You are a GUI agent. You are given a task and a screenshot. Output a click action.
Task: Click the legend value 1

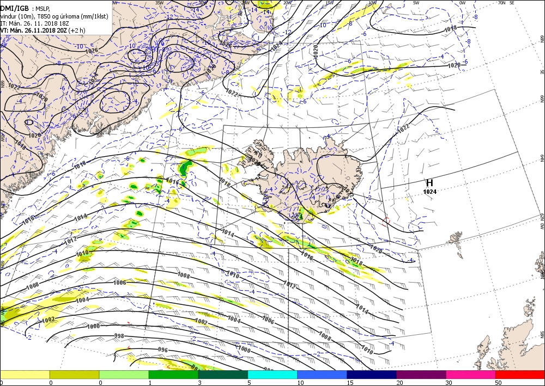150,383
